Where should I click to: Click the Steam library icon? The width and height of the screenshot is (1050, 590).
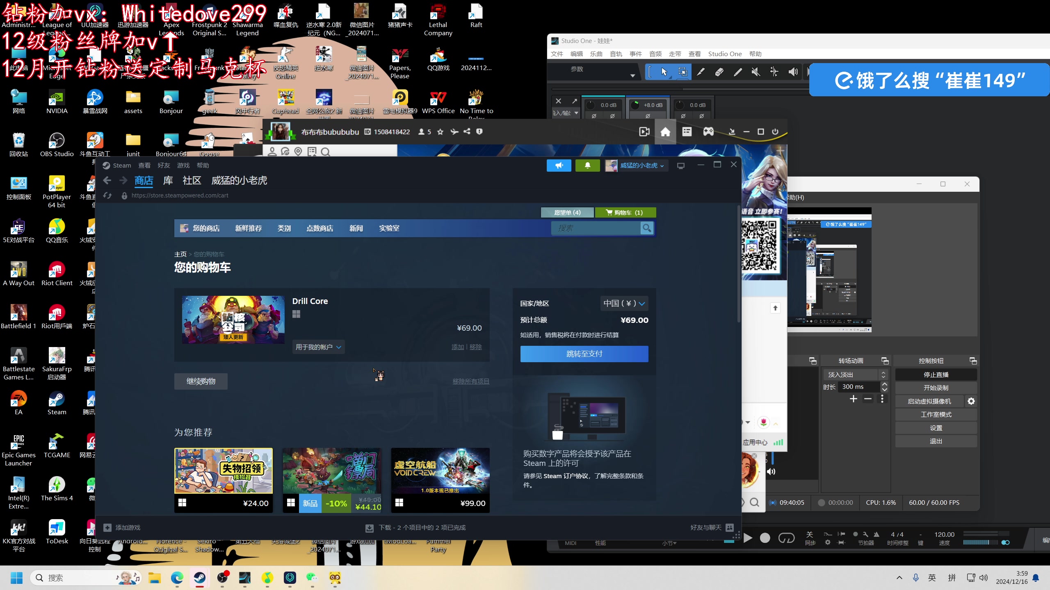tap(167, 180)
